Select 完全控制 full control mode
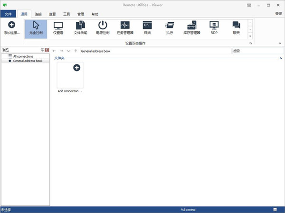This screenshot has width=285, height=213. coord(36,27)
